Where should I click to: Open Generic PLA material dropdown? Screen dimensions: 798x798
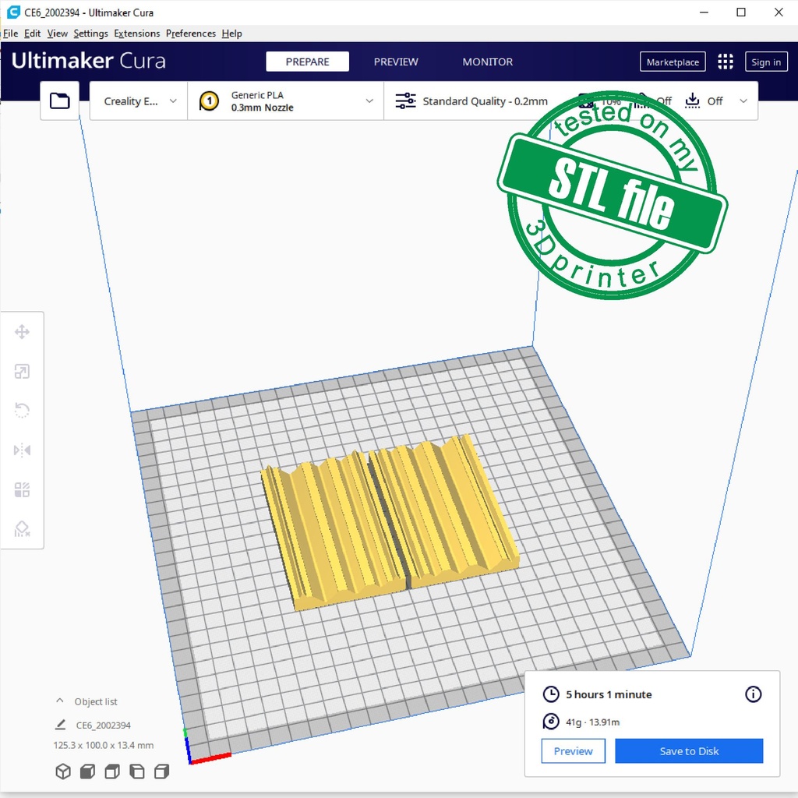285,101
